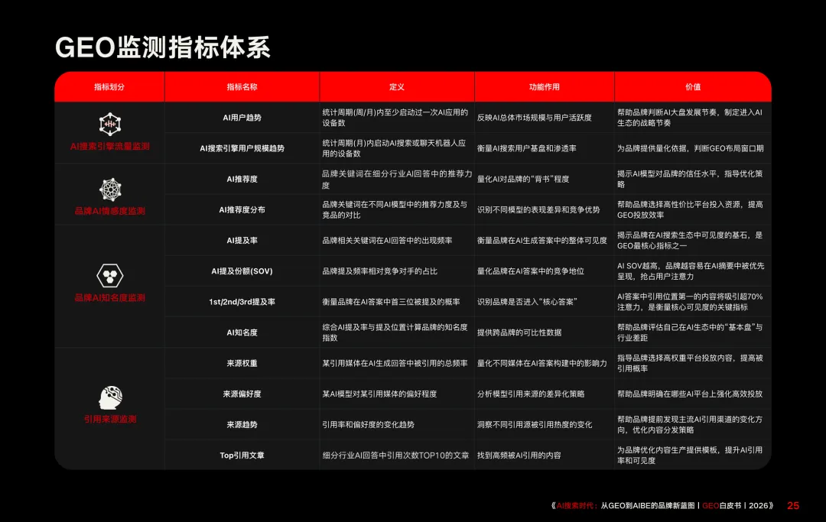Click the 品牌AI知名度监测 hexagon icon
The width and height of the screenshot is (826, 522).
click(x=110, y=276)
